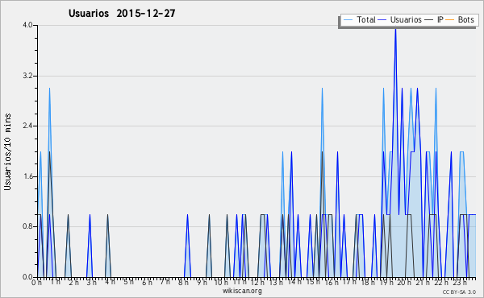This screenshot has width=484, height=298.
Task: Click the 1.6 y-axis label
Action: coord(27,176)
